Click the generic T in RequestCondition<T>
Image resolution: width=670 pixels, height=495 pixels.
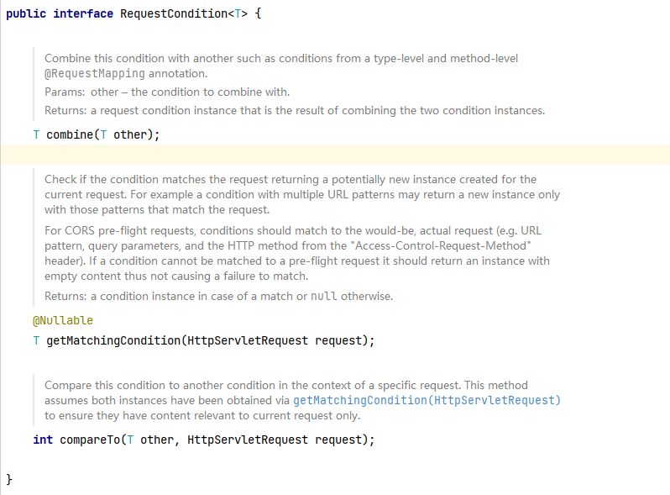(x=238, y=13)
